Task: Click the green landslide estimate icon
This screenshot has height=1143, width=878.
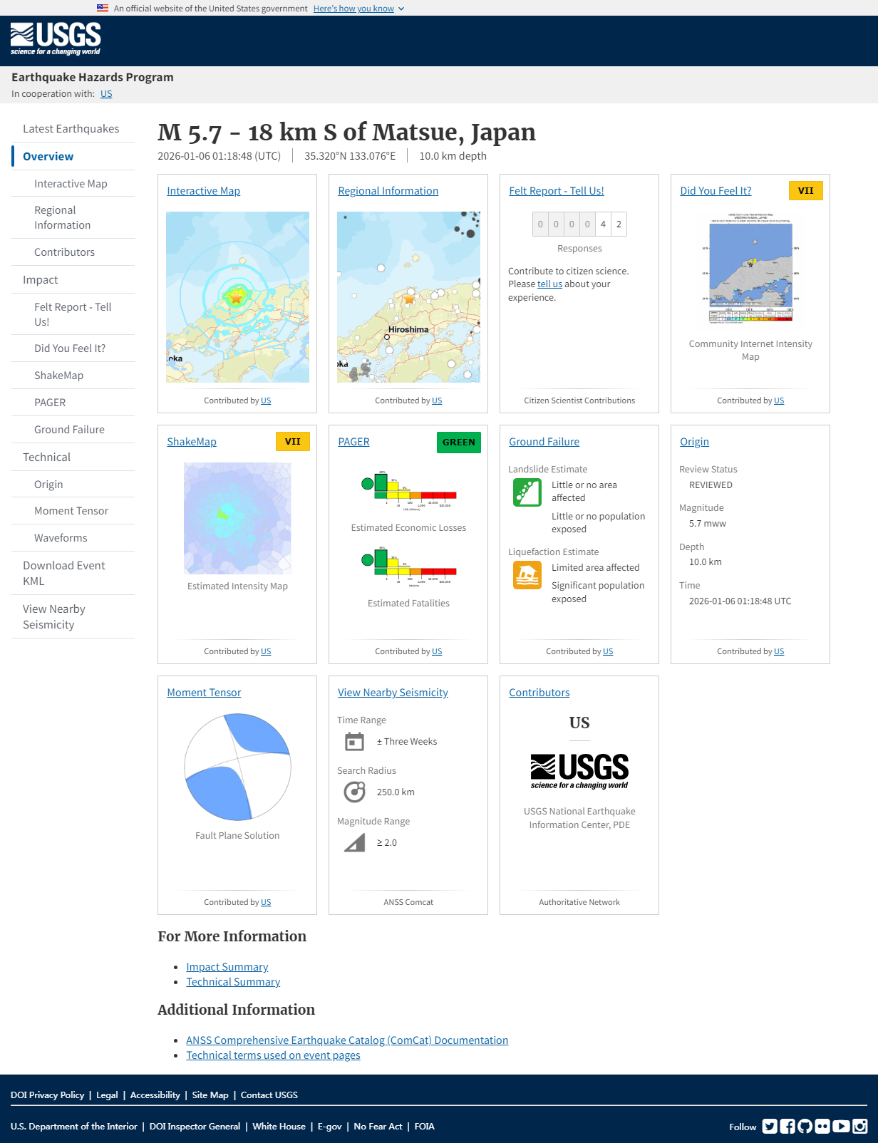Action: click(x=527, y=492)
